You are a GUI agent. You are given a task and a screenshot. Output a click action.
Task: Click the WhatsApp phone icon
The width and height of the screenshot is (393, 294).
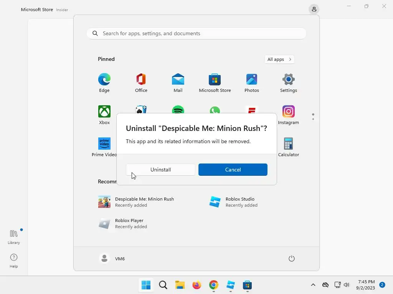[x=215, y=110]
